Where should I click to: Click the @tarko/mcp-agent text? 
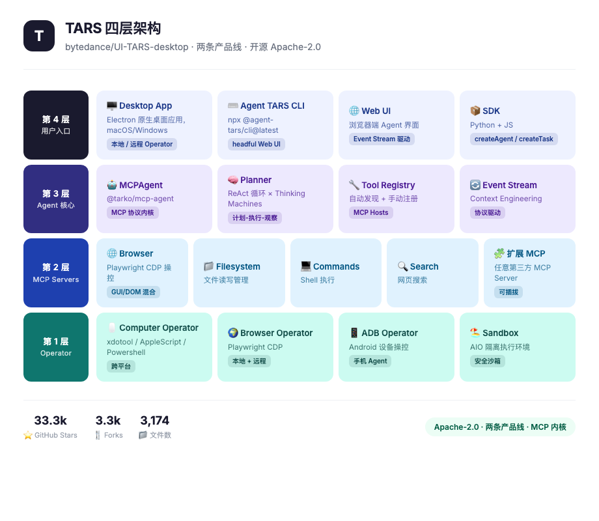(140, 199)
